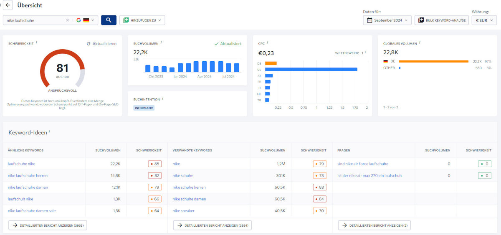
Task: Click the Informativ intent tag
Action: 144,108
